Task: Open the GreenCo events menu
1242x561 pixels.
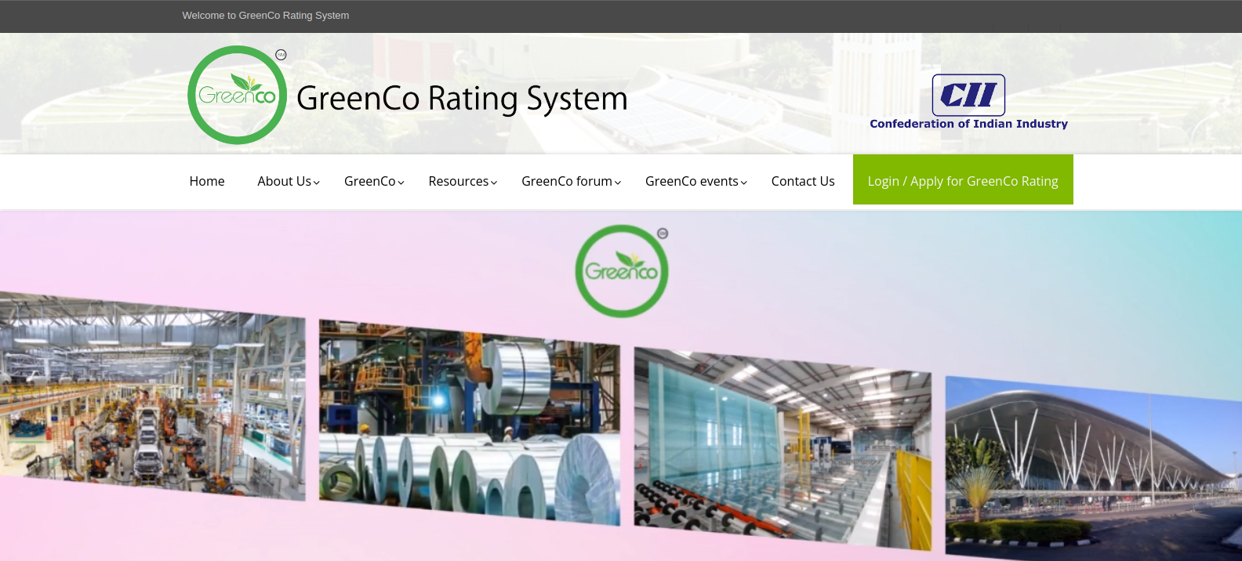Action: click(692, 181)
